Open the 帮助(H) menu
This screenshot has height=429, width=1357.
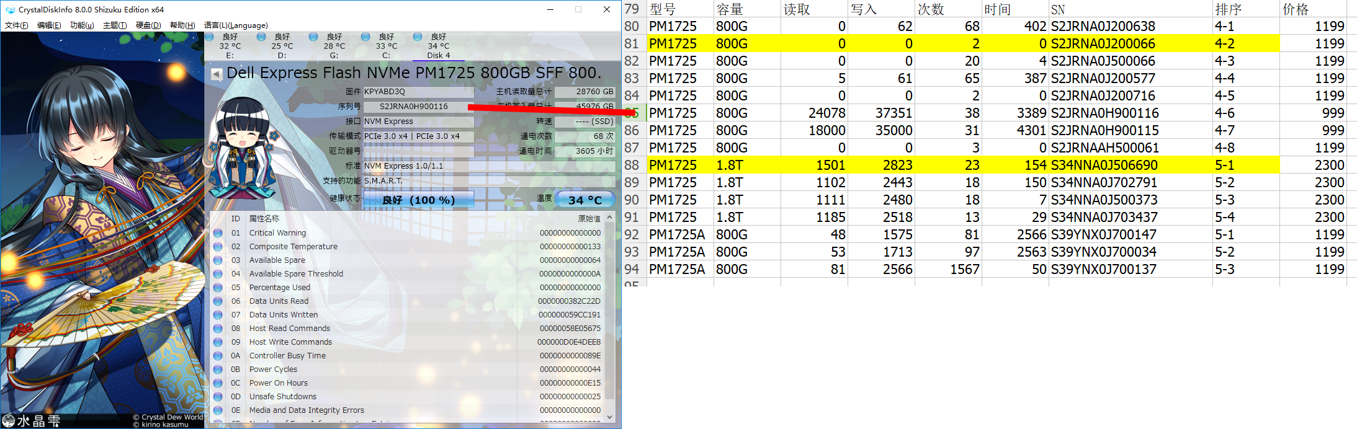[x=182, y=25]
